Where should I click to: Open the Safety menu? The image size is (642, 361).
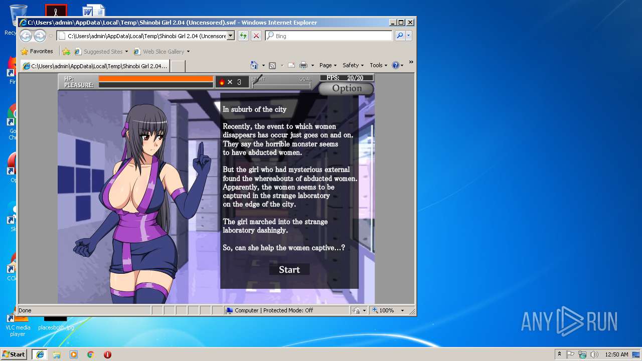(353, 65)
